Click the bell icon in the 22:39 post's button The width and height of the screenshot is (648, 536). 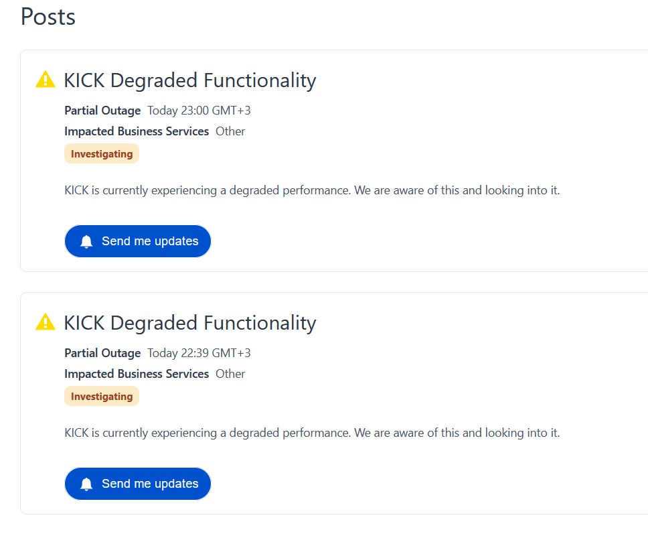pyautogui.click(x=86, y=484)
